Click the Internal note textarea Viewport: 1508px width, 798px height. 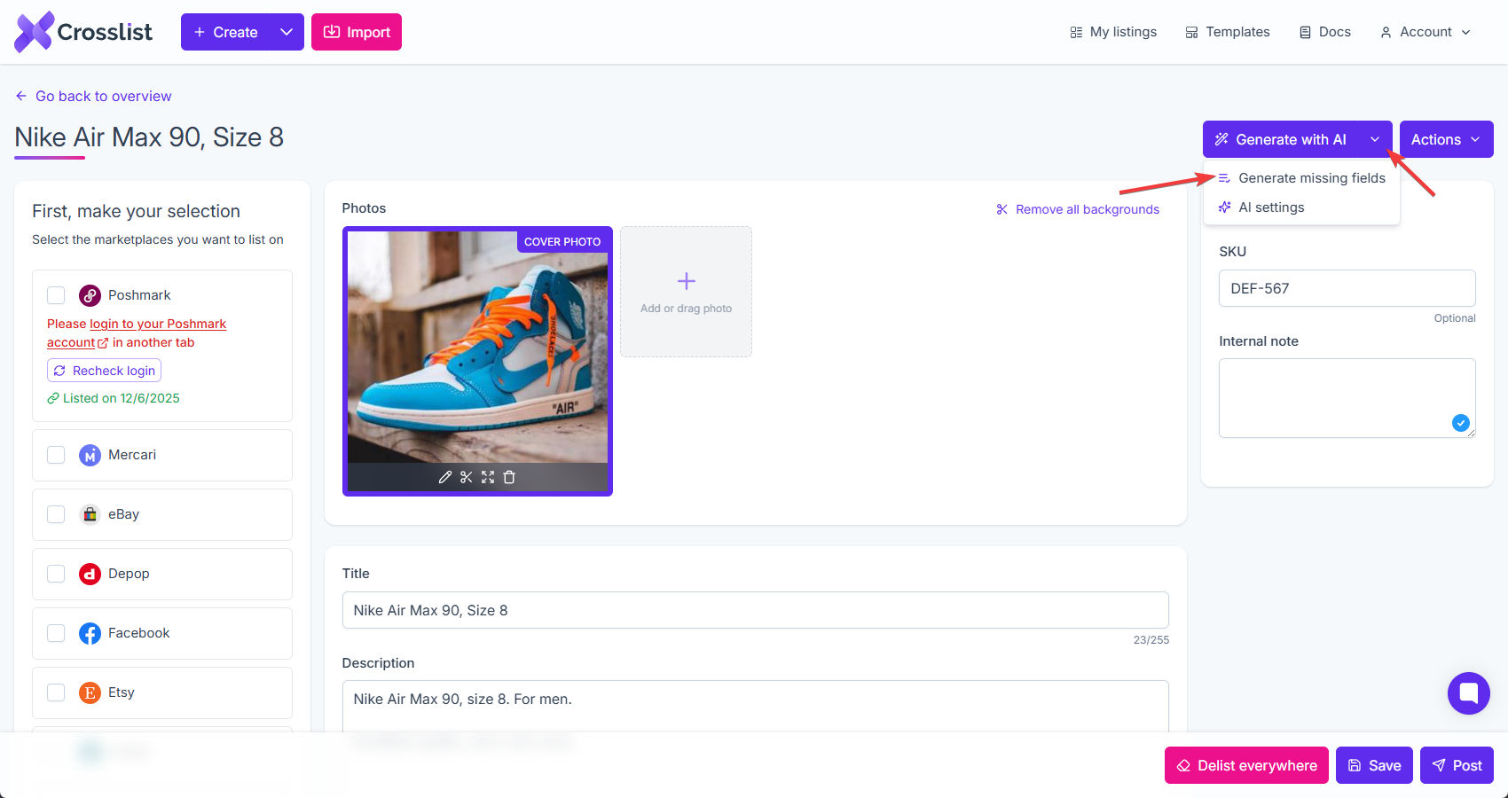(x=1347, y=398)
